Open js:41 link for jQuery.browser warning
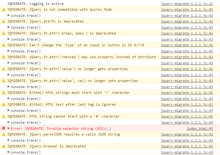Screen dimensions: 220x155 coord(187,146)
